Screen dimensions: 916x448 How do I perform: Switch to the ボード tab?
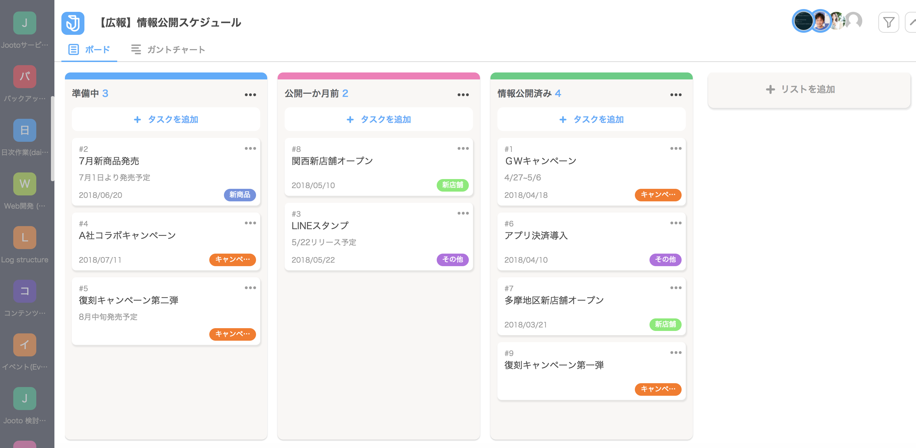click(89, 49)
